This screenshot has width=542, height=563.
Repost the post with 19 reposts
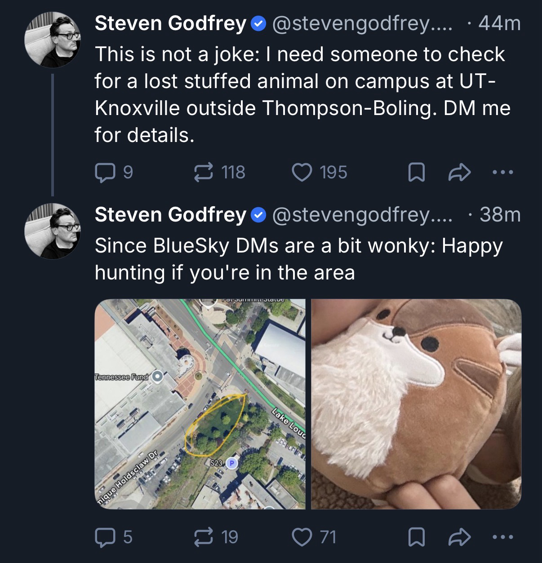pos(203,536)
